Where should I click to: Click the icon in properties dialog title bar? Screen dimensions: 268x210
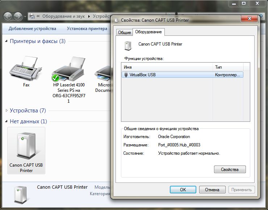tap(116, 20)
